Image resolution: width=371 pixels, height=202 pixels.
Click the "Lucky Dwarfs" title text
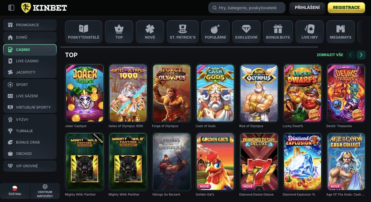click(x=293, y=126)
